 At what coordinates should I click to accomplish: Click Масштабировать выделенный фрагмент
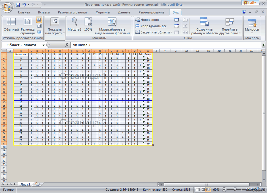click(x=112, y=26)
